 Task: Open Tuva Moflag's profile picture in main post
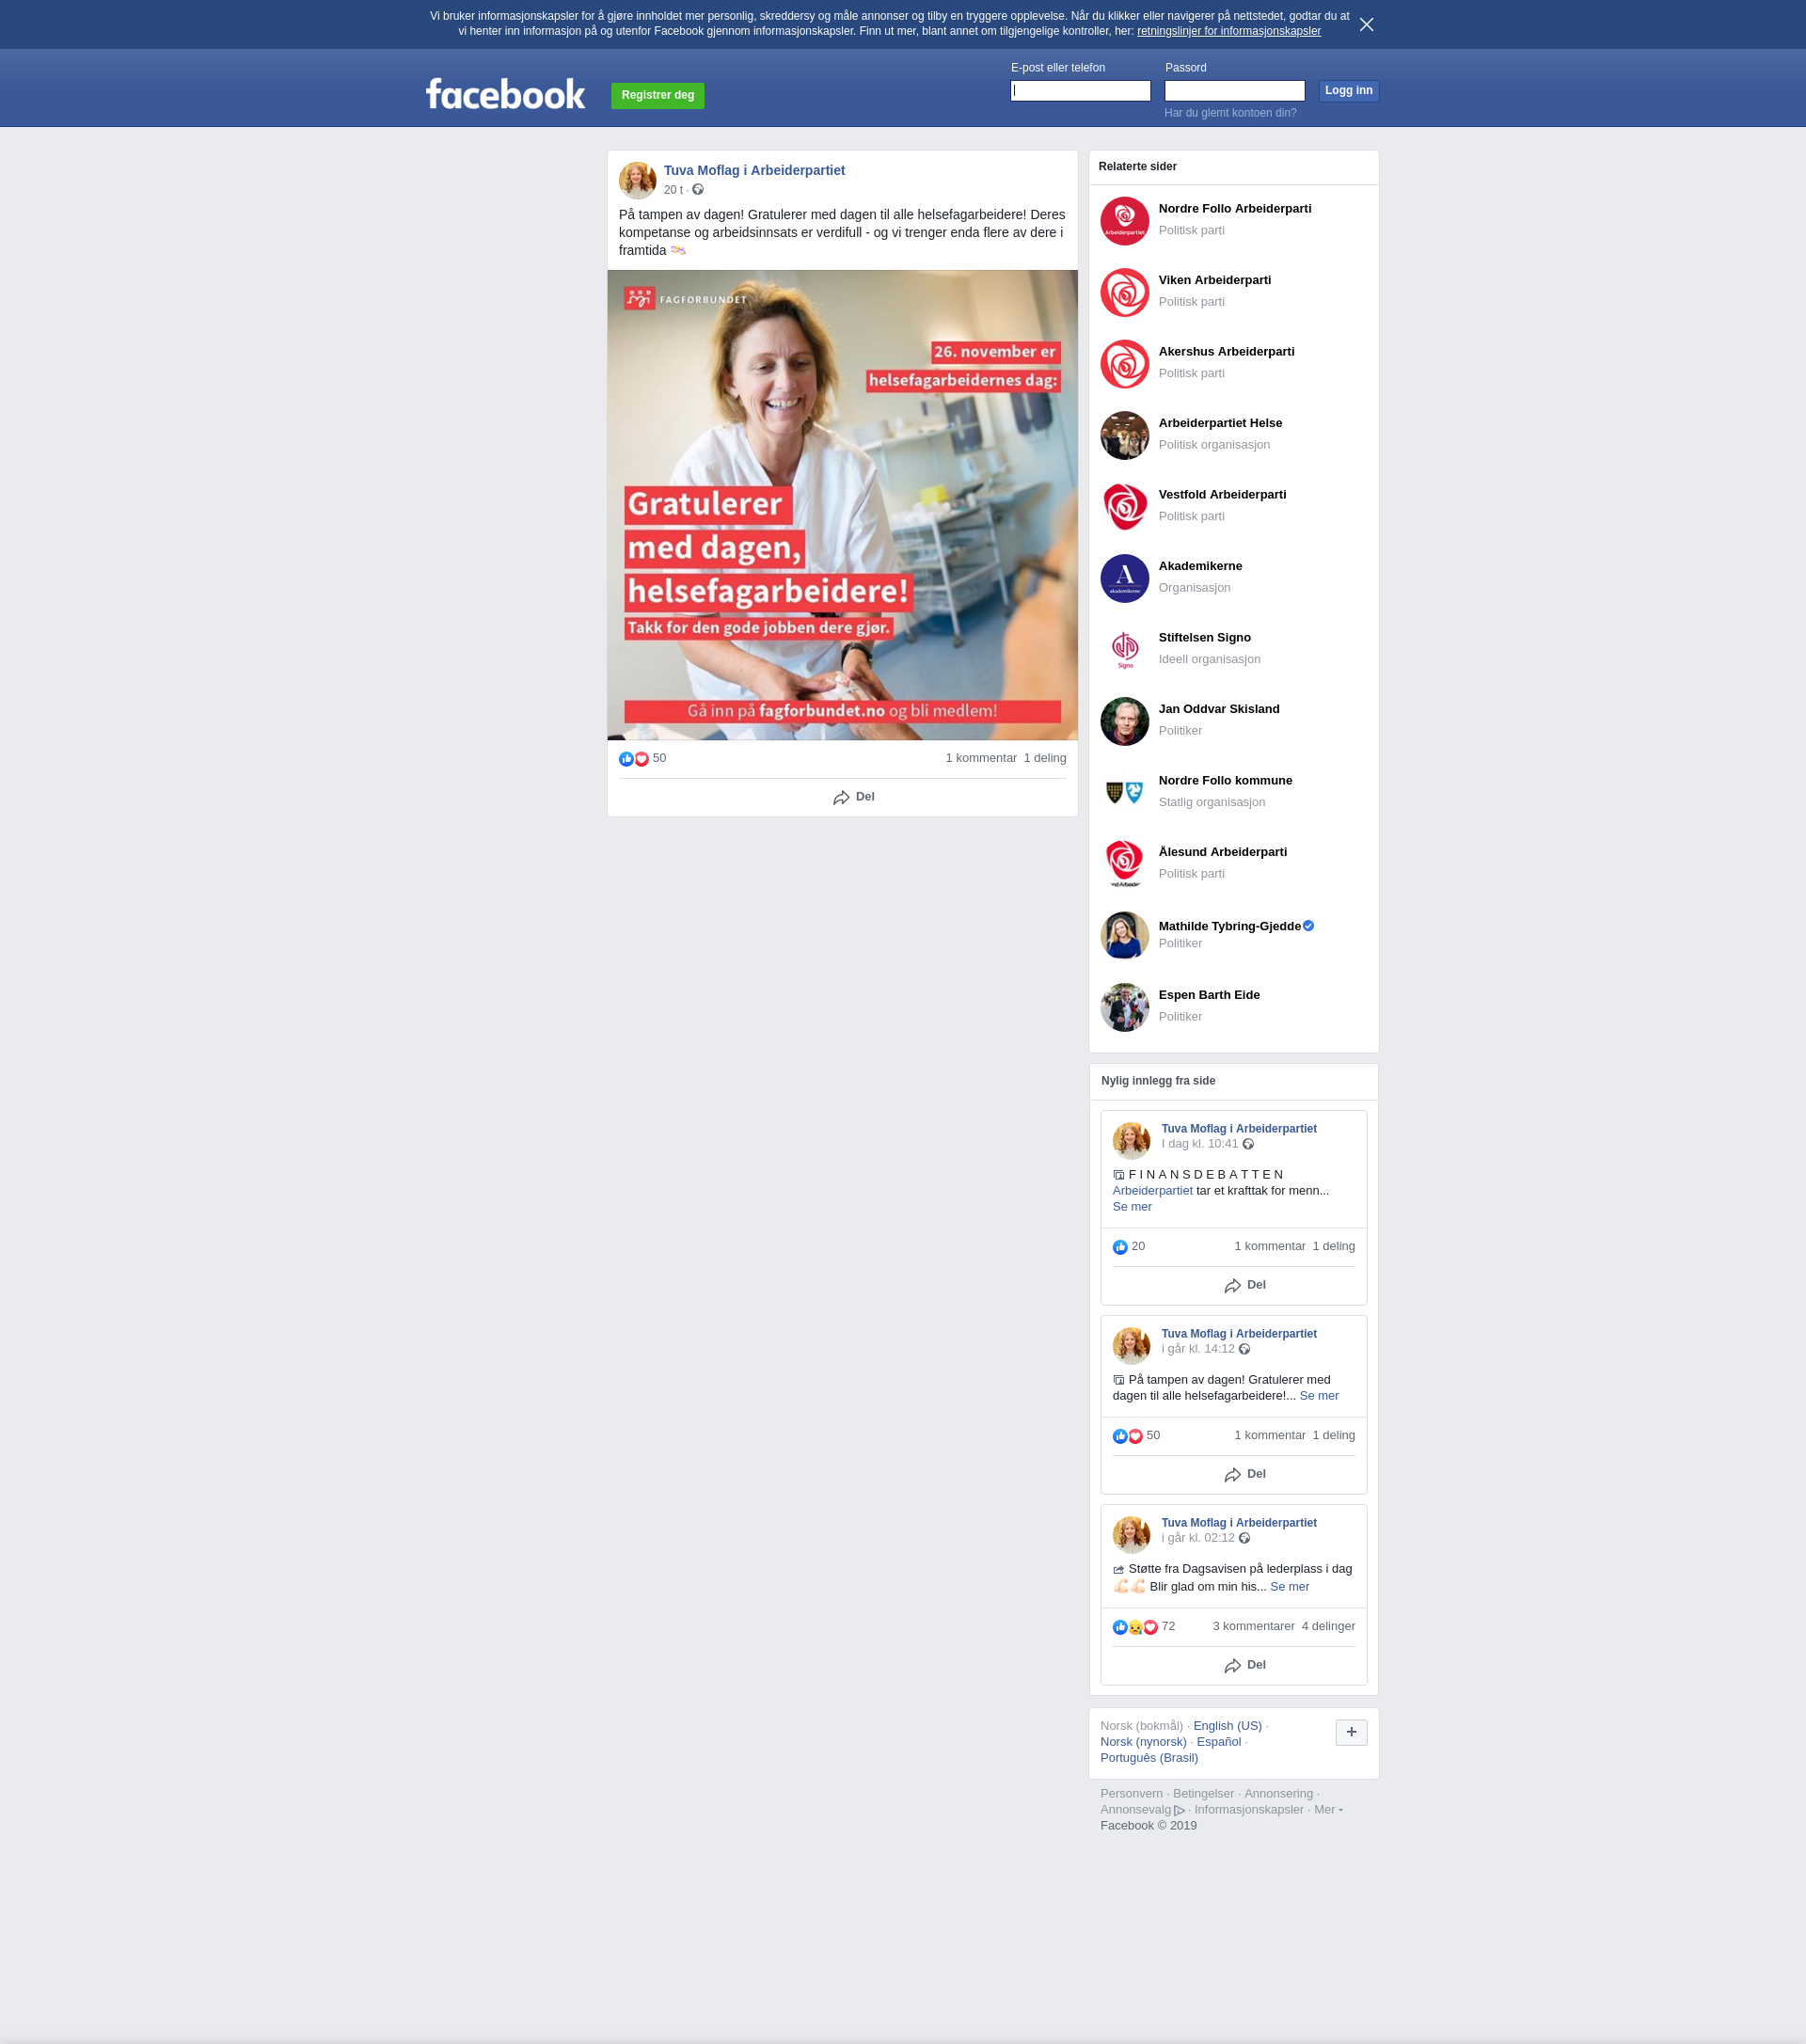637,180
